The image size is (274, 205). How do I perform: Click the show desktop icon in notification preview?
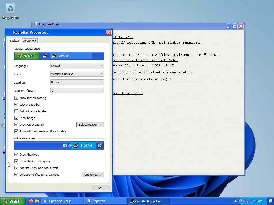[100, 145]
